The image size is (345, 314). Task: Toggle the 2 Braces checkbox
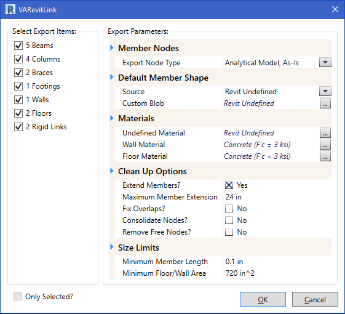click(18, 73)
